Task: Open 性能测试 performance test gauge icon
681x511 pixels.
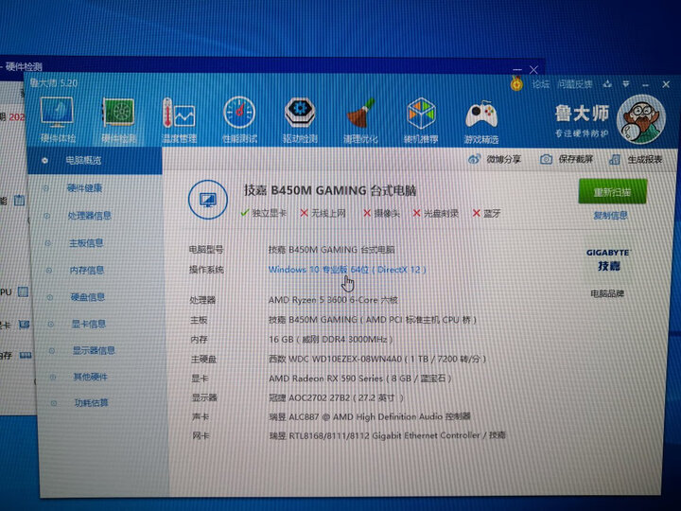Action: click(x=239, y=120)
